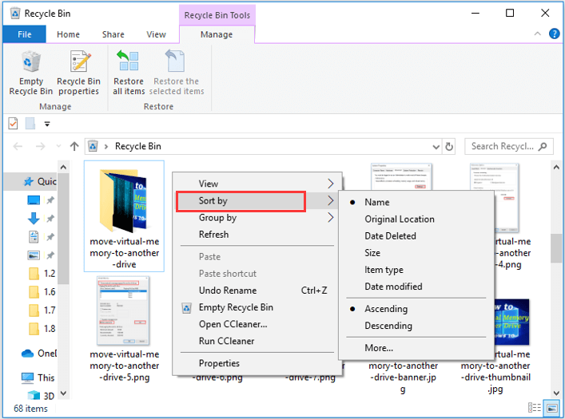Select Descending sort order
This screenshot has height=419, width=565.
pos(416,326)
